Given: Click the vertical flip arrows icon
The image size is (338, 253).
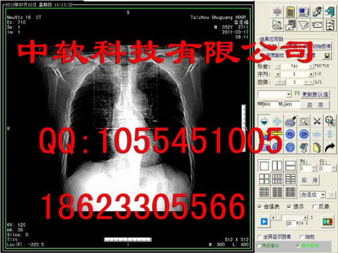Looking at the screenshot, I should (x=330, y=134).
